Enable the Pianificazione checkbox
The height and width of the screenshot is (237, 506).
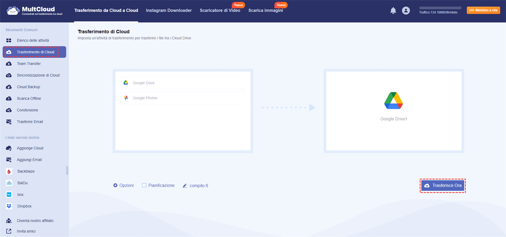pyautogui.click(x=144, y=185)
